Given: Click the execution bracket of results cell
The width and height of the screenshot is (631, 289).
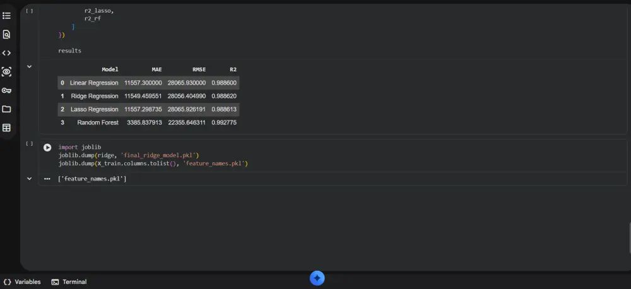Looking at the screenshot, I should click(x=29, y=11).
